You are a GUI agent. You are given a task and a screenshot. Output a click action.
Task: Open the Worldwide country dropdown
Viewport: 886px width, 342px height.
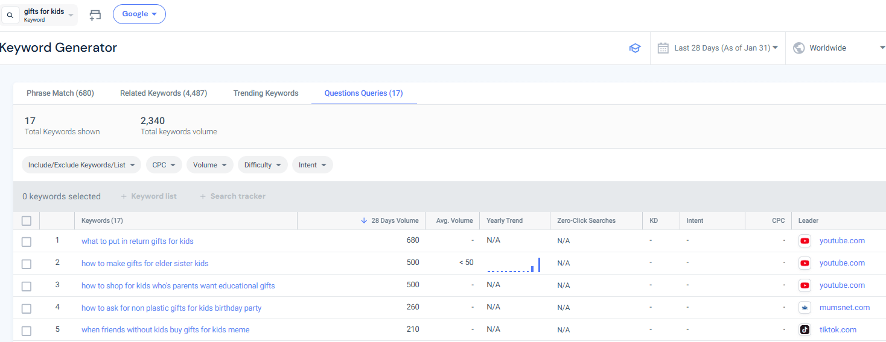(839, 48)
